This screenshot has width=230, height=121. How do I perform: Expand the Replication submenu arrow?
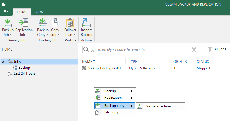132,98
